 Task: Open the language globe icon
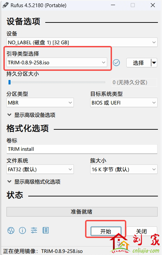coord(11,230)
